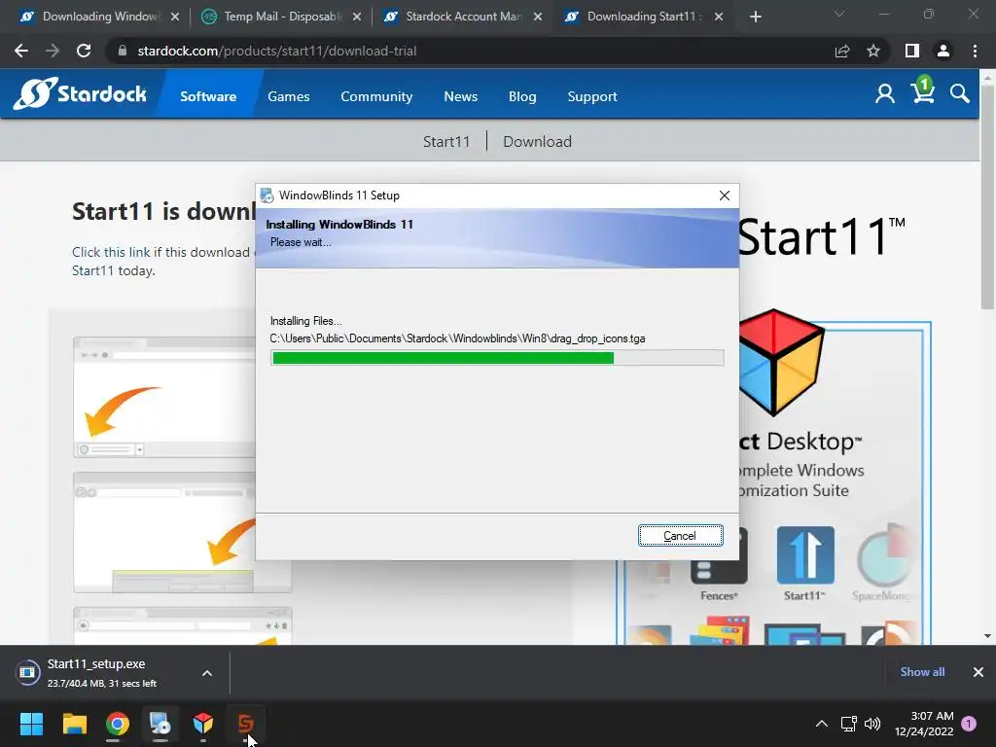Image resolution: width=996 pixels, height=747 pixels.
Task: Open the network status tray icon
Action: (848, 724)
